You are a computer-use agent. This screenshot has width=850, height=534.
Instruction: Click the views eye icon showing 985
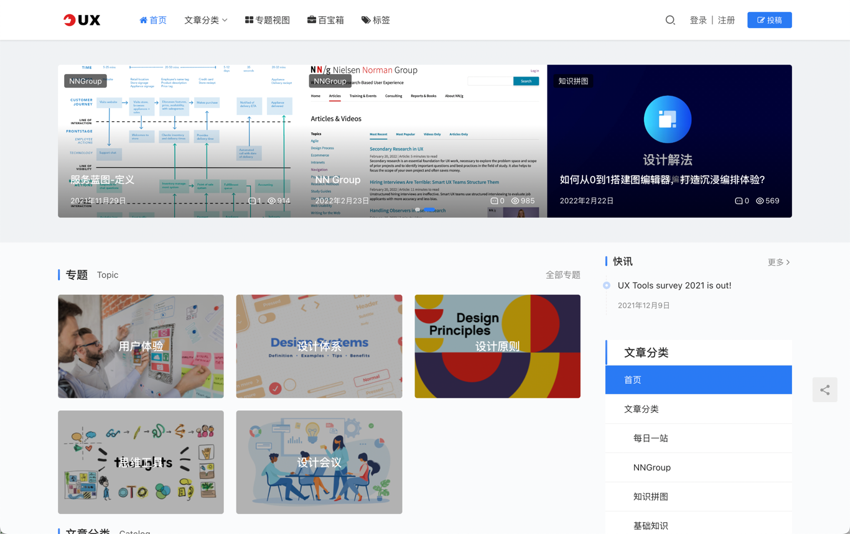click(x=515, y=201)
